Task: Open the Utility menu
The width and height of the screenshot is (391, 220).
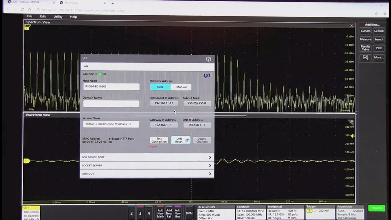Action: coord(58,17)
